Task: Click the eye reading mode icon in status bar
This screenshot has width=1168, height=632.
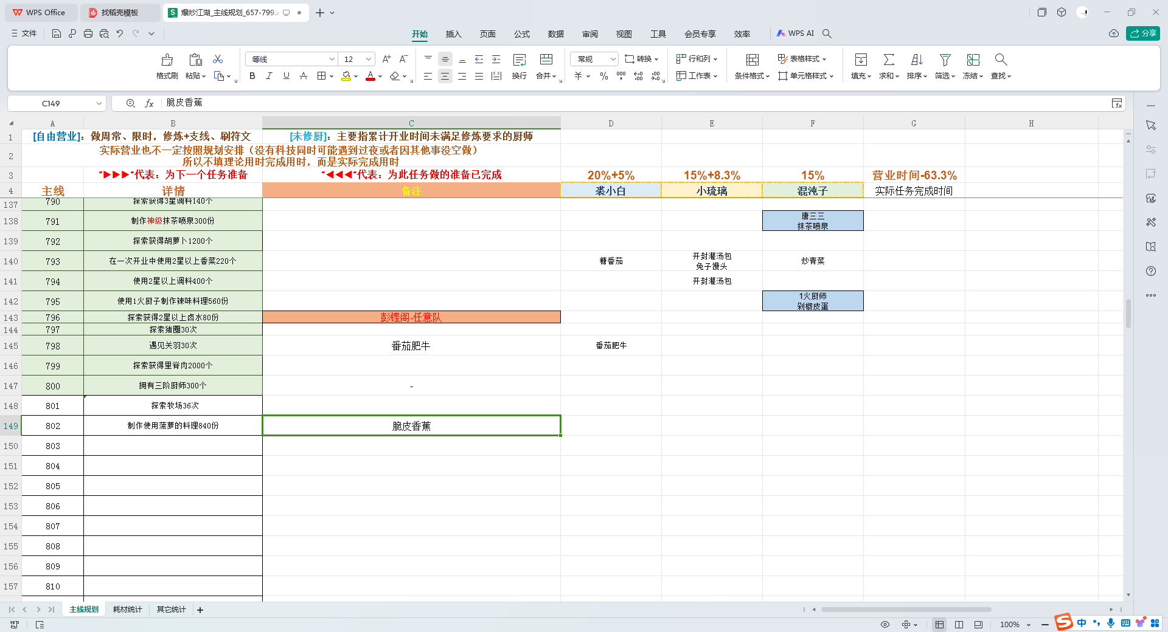Action: (885, 625)
